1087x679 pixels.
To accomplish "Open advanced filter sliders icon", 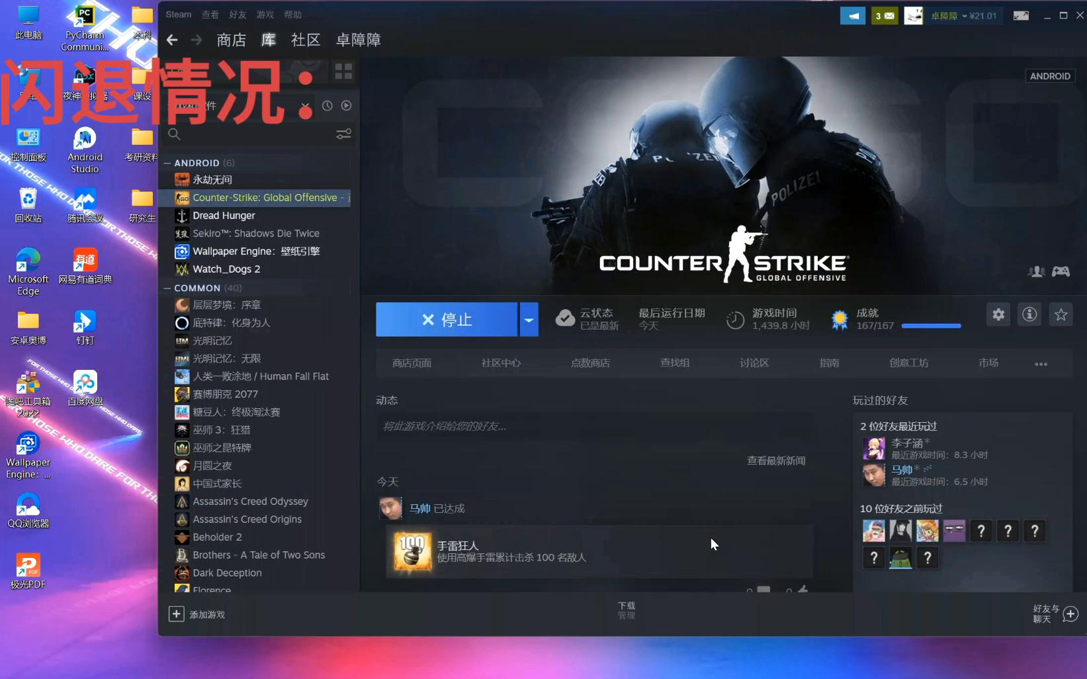I will click(343, 134).
